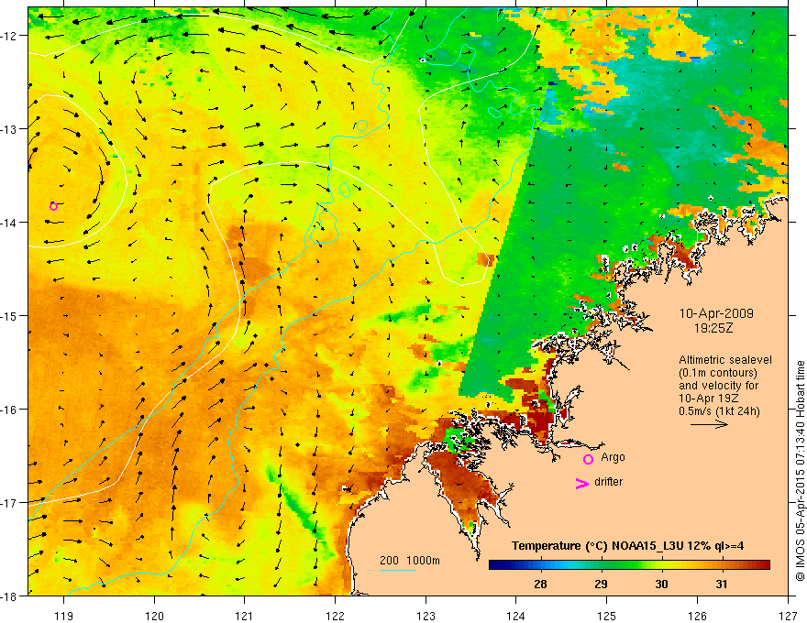Viewport: 807px width, 623px height.
Task: Click latitude axis label -17
Action: pyautogui.click(x=10, y=503)
